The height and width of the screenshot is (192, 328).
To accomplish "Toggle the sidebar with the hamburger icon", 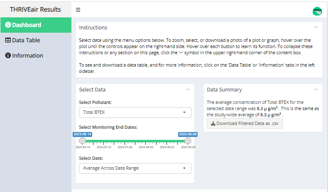I will click(78, 10).
